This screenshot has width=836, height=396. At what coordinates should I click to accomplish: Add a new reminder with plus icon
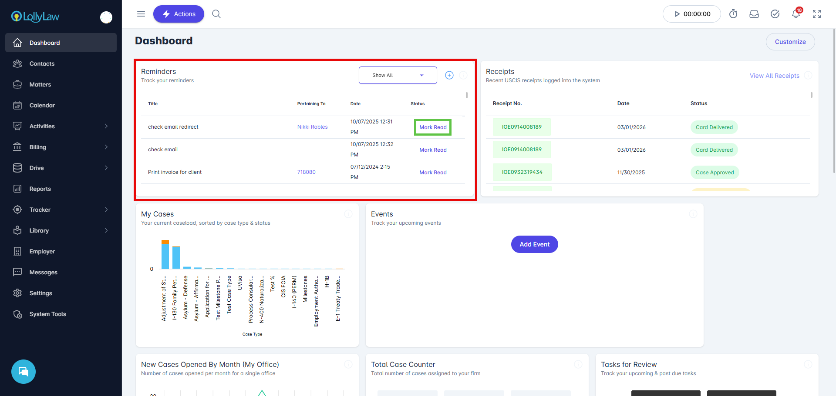pos(449,75)
